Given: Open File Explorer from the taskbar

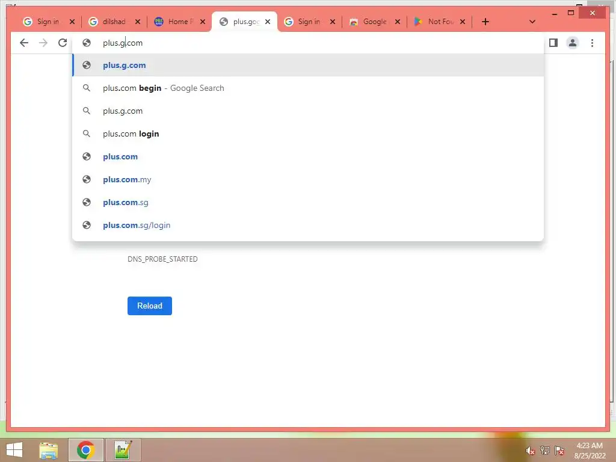Looking at the screenshot, I should [x=49, y=450].
